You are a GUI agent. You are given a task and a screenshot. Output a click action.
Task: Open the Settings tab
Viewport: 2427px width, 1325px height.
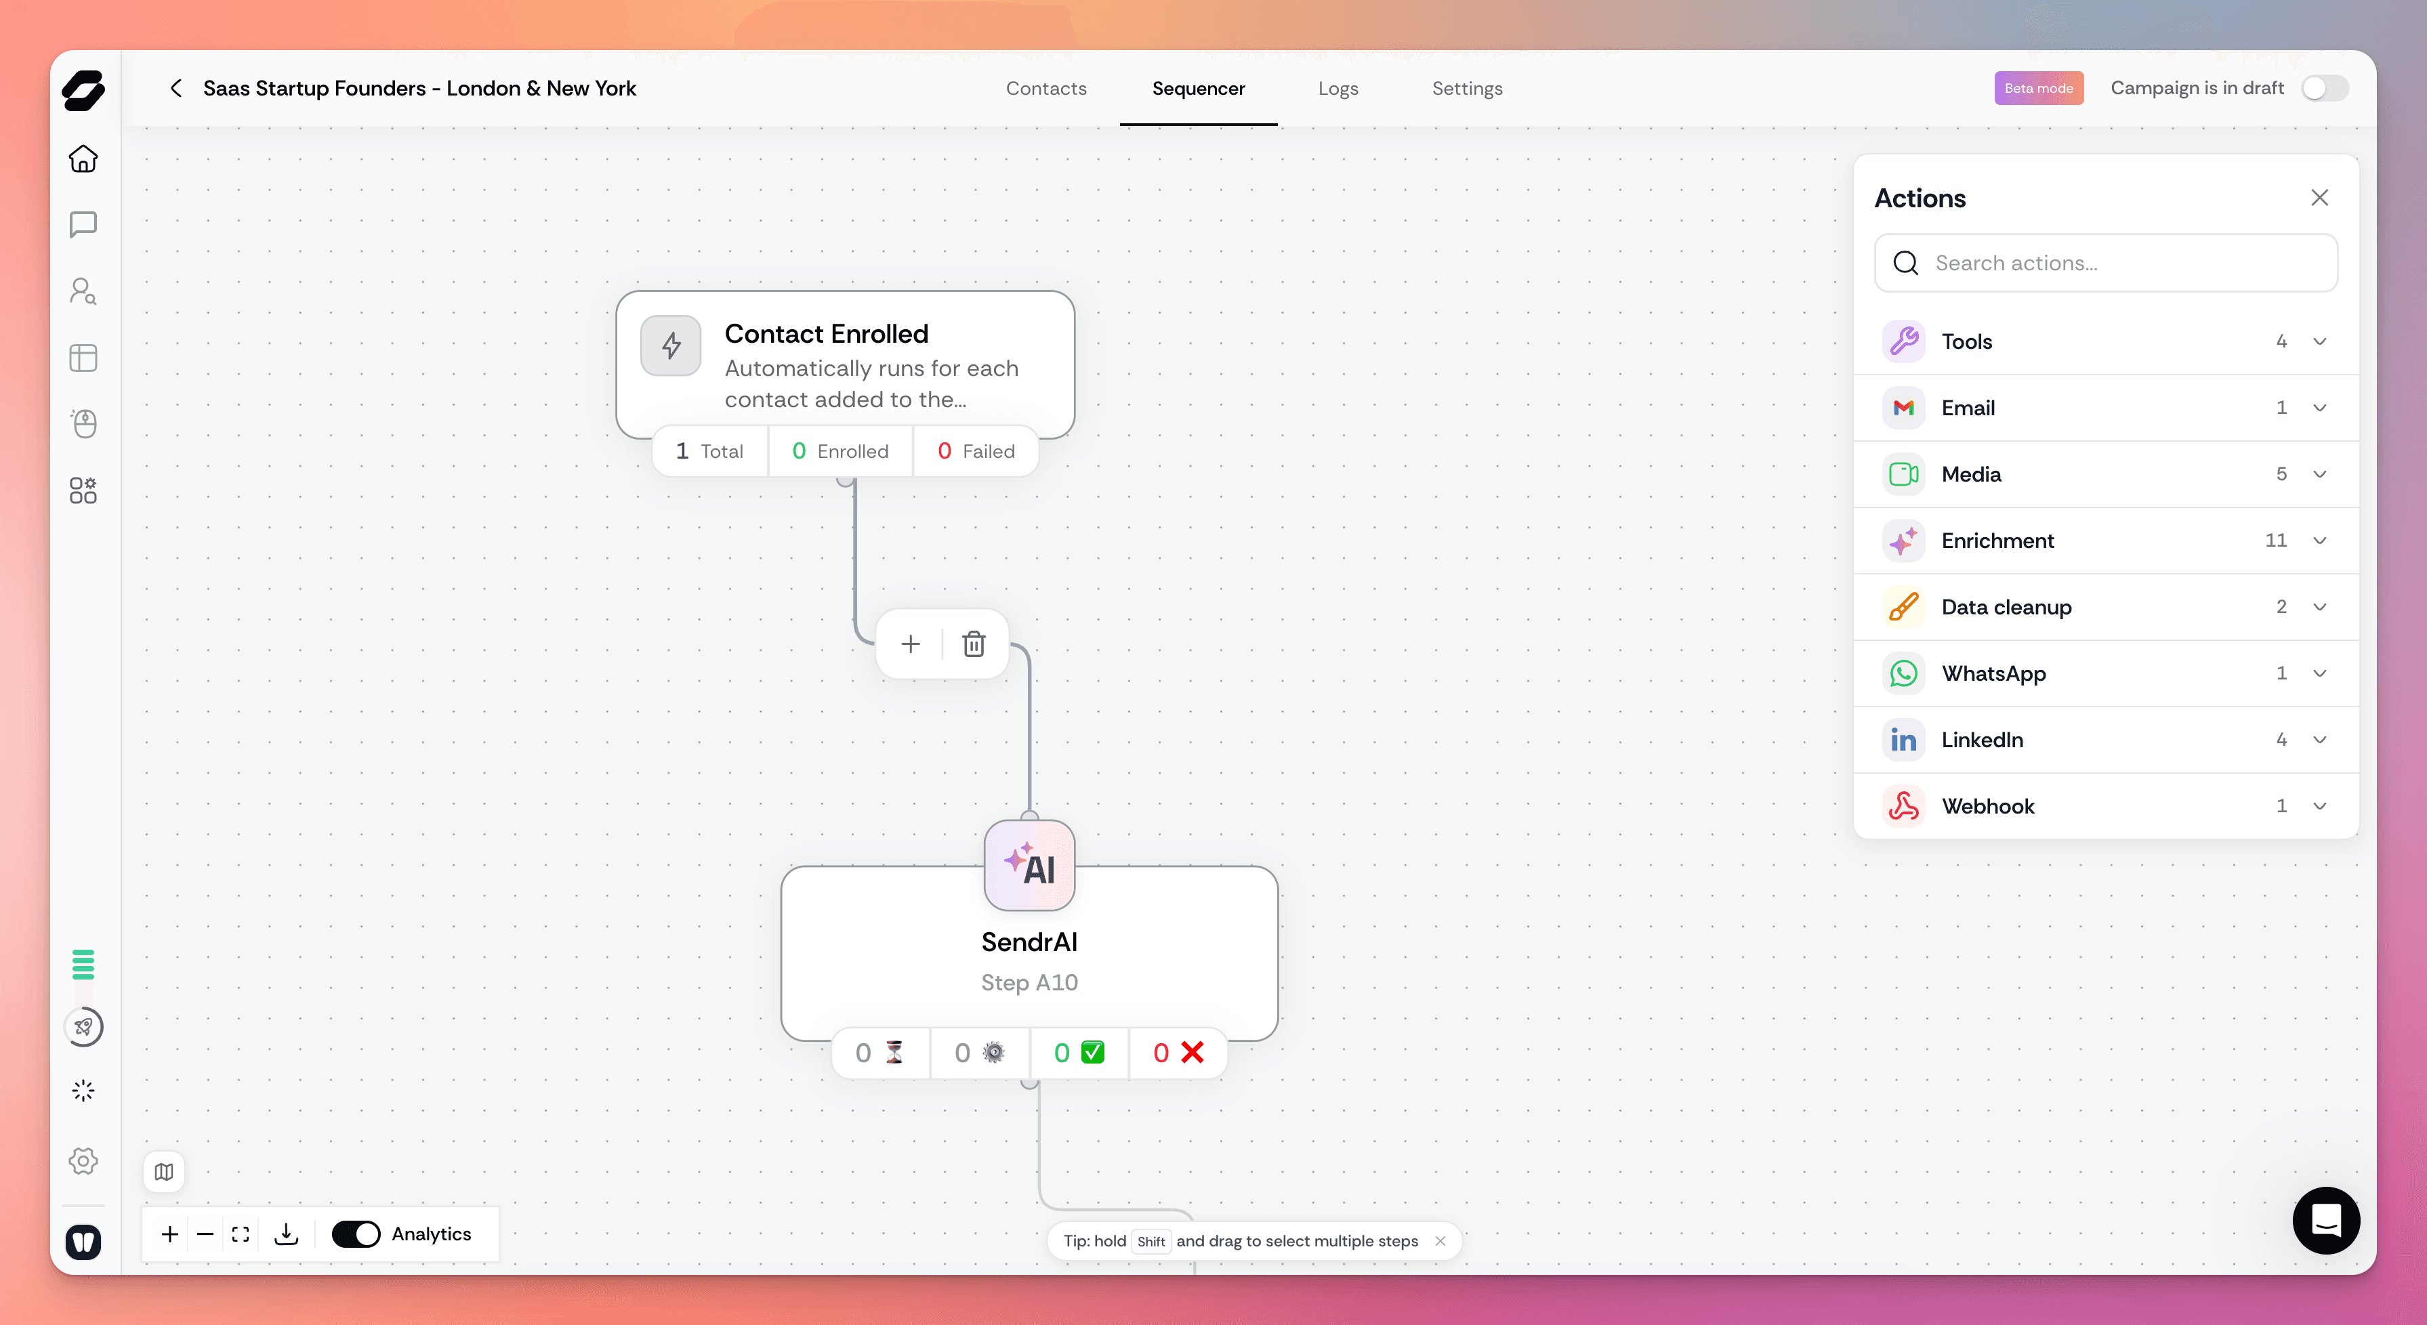(x=1467, y=87)
